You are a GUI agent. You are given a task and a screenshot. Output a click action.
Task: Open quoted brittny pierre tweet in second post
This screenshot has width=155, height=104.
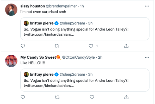[85, 80]
